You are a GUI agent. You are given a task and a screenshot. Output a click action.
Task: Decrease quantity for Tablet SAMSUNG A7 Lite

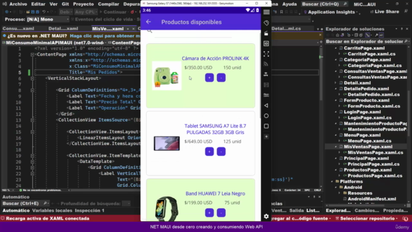pyautogui.click(x=221, y=151)
